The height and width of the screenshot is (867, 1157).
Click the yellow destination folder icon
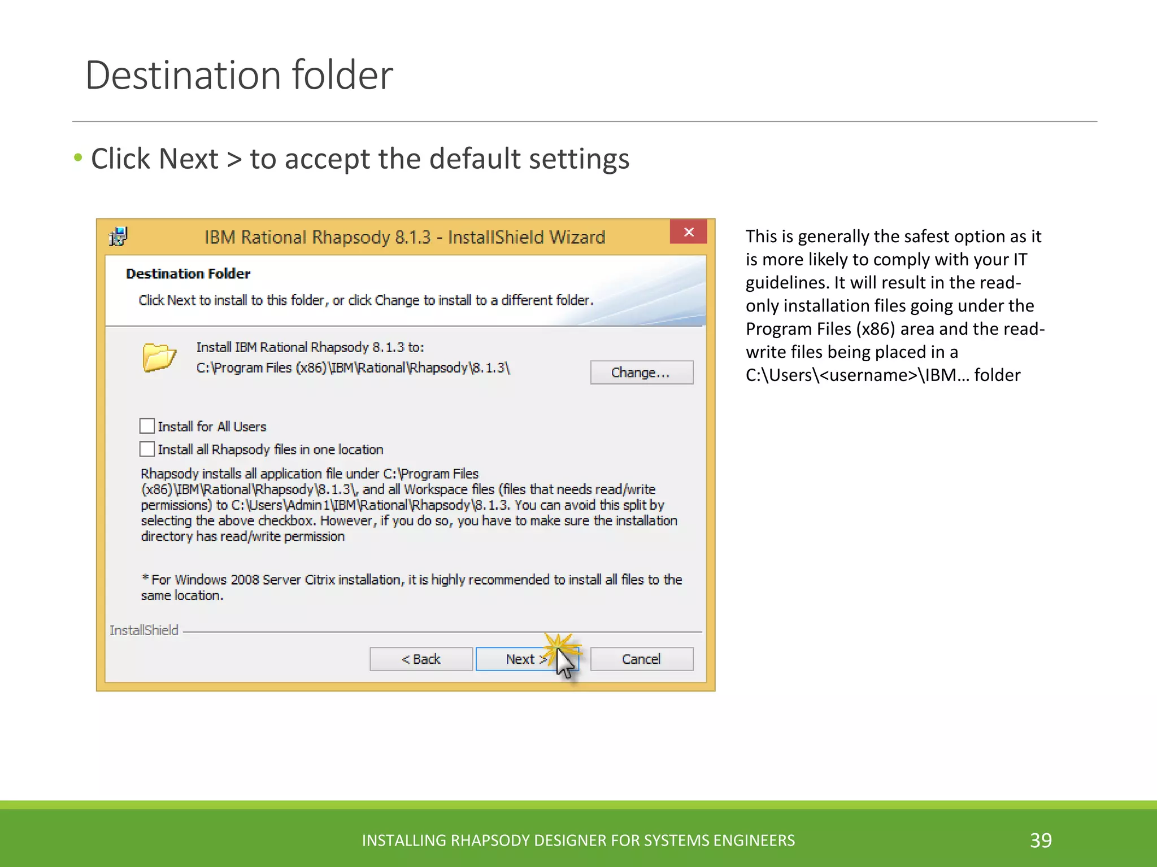point(159,357)
